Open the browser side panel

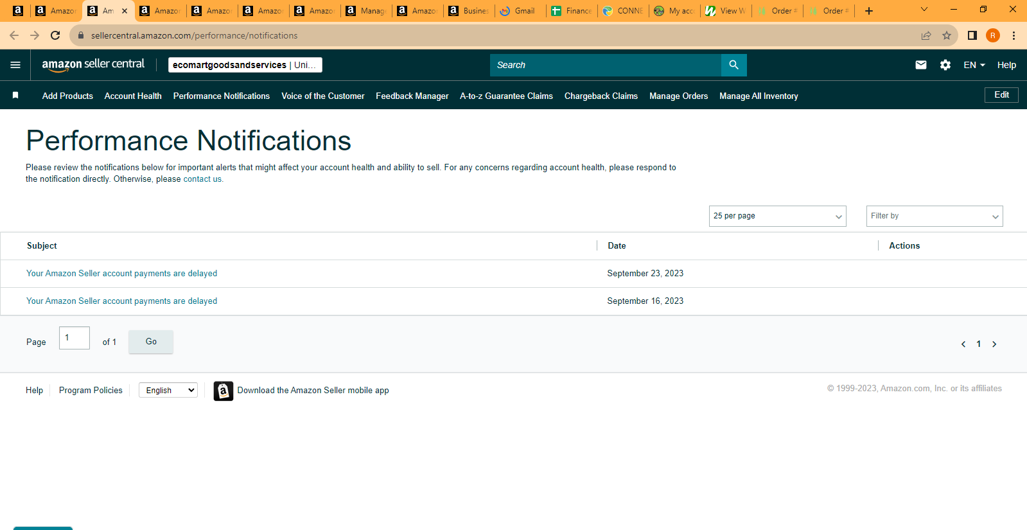972,35
